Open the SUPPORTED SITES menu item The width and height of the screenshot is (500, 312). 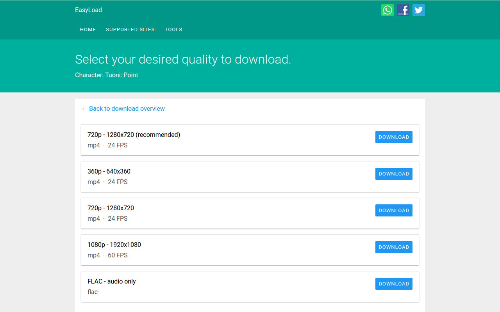130,30
